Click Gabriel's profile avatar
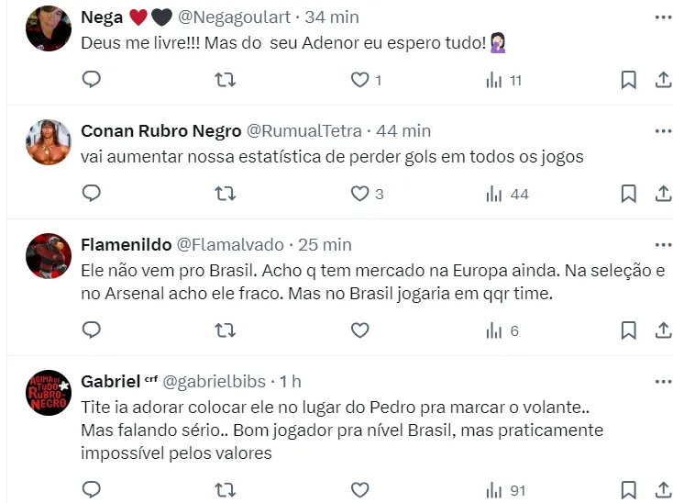 (x=49, y=395)
